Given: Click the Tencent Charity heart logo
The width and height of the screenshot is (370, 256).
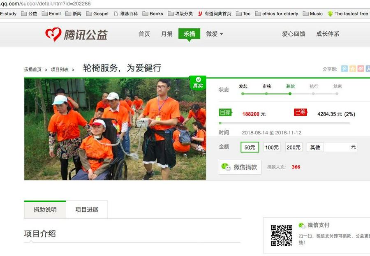Looking at the screenshot, I should click(x=53, y=34).
